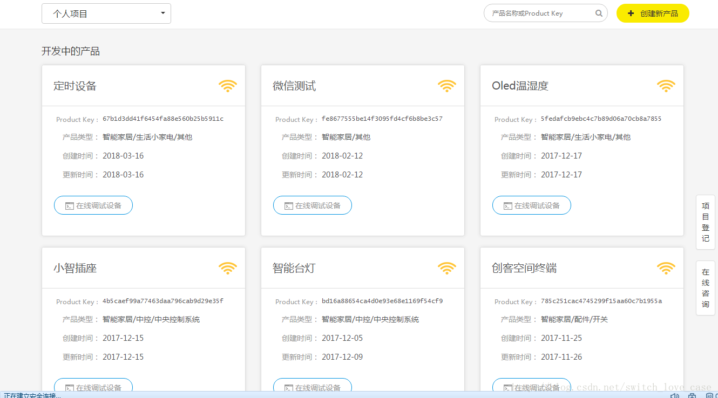
Task: Click the Wi-Fi icon on 智能台灯 card
Action: point(446,268)
